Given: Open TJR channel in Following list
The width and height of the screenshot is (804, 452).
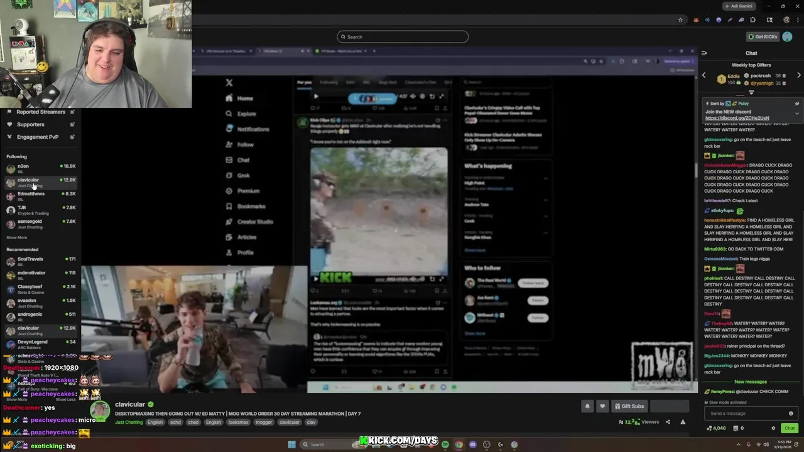Looking at the screenshot, I should pos(40,210).
